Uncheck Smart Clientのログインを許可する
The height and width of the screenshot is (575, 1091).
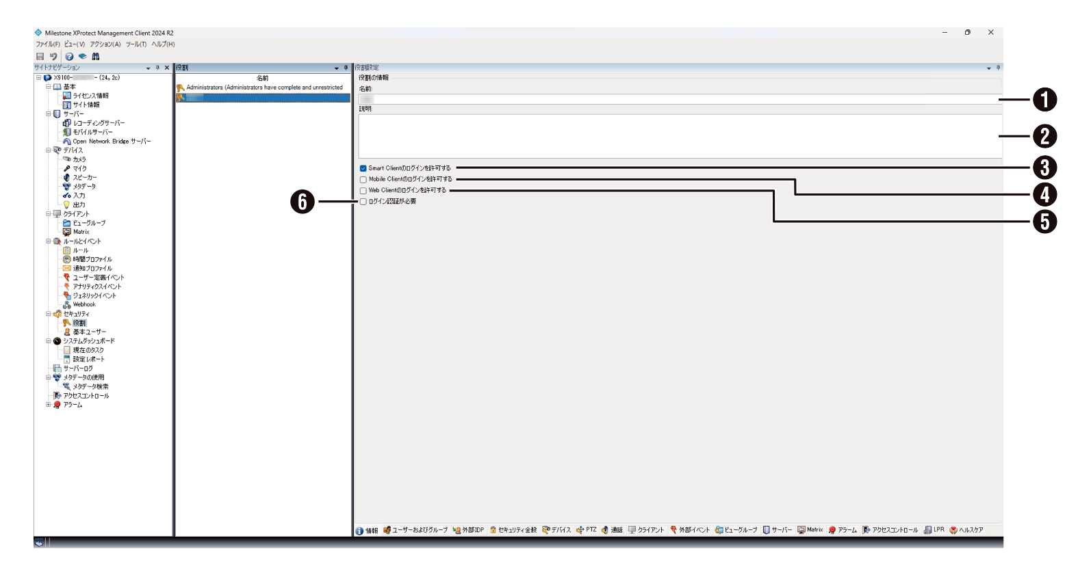coord(363,168)
